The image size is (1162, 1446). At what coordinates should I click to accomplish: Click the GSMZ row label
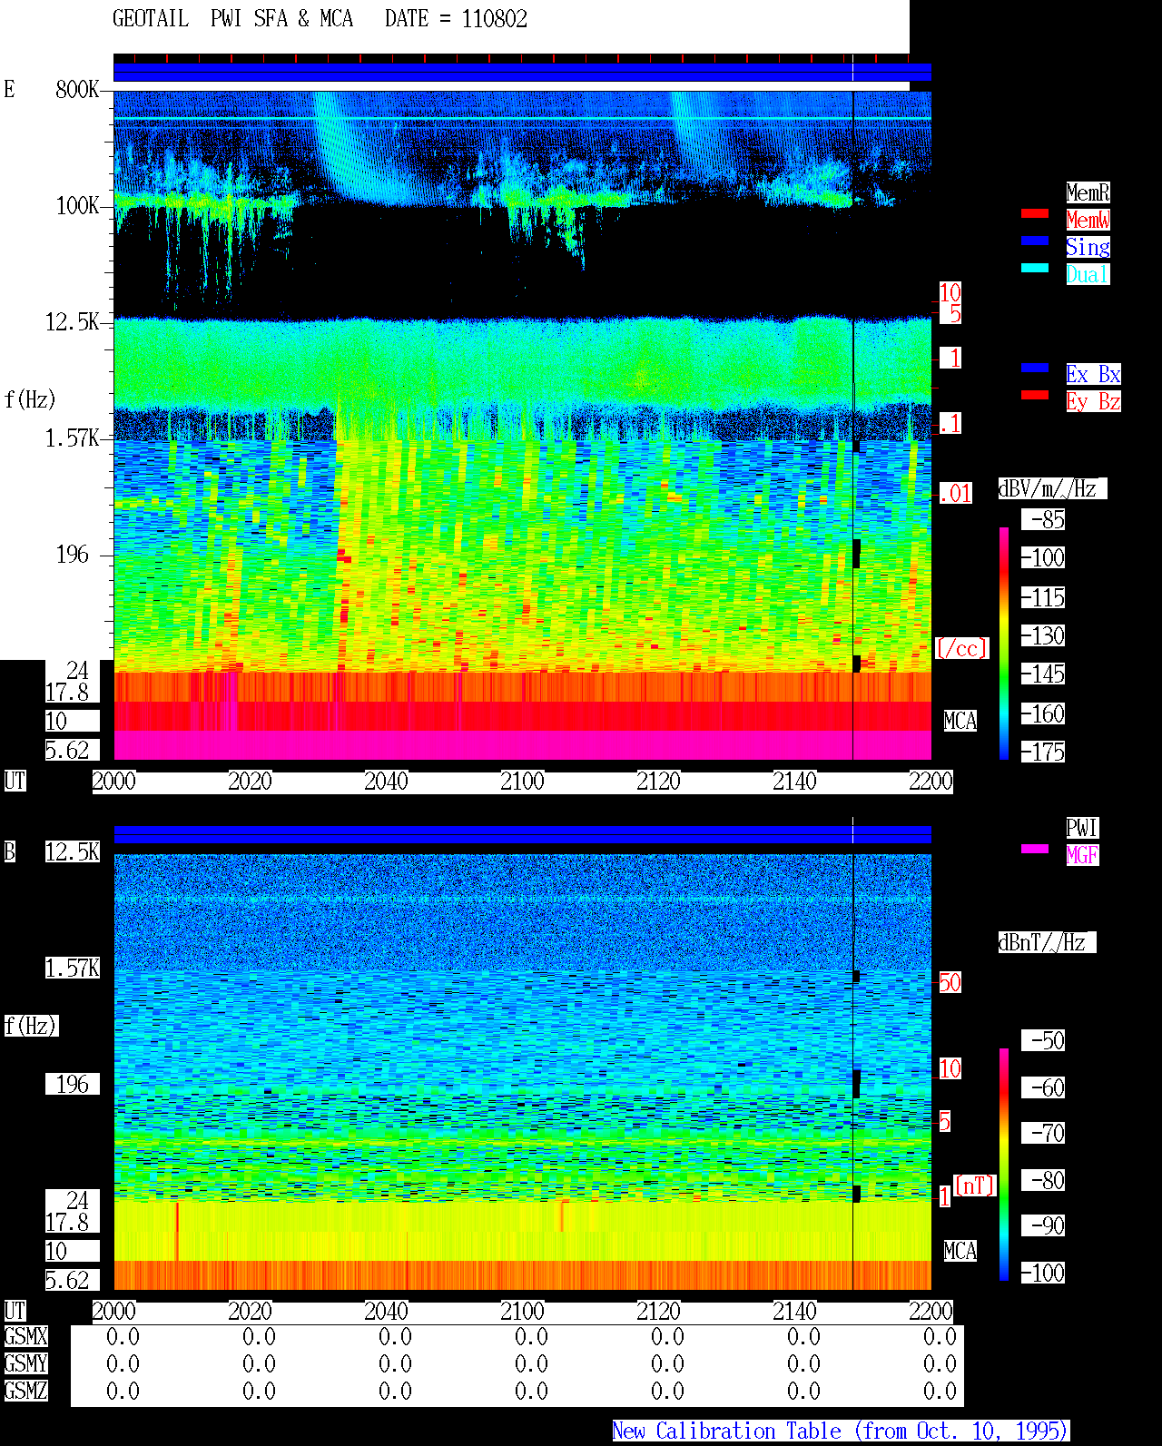[26, 1391]
